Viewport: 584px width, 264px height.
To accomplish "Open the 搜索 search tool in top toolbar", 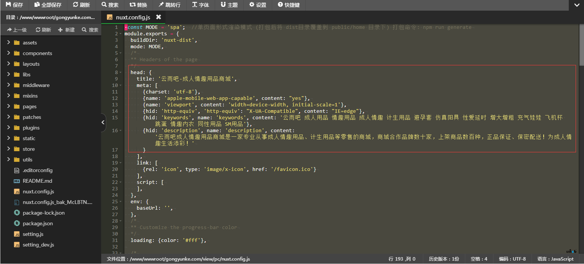I will tap(110, 5).
